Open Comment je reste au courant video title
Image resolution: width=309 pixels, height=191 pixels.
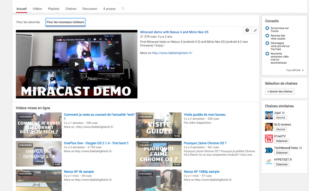tap(99, 116)
